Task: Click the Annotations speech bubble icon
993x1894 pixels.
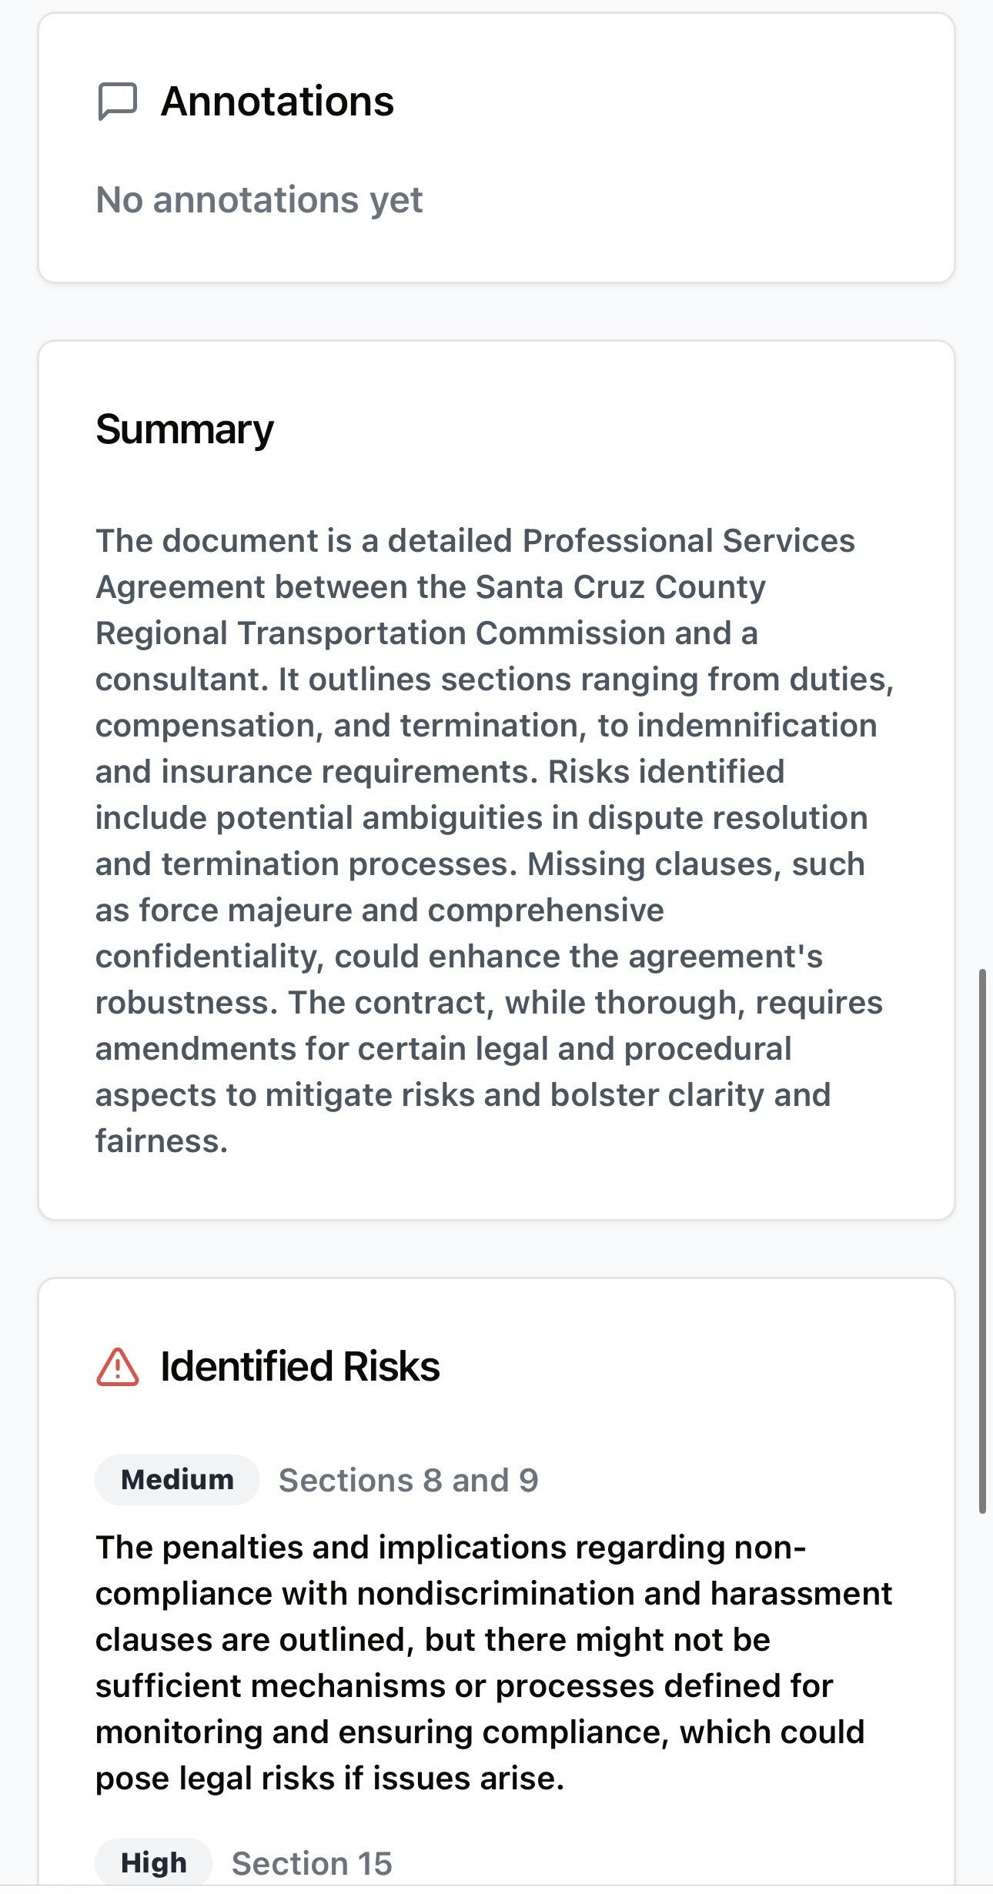Action: 117,102
